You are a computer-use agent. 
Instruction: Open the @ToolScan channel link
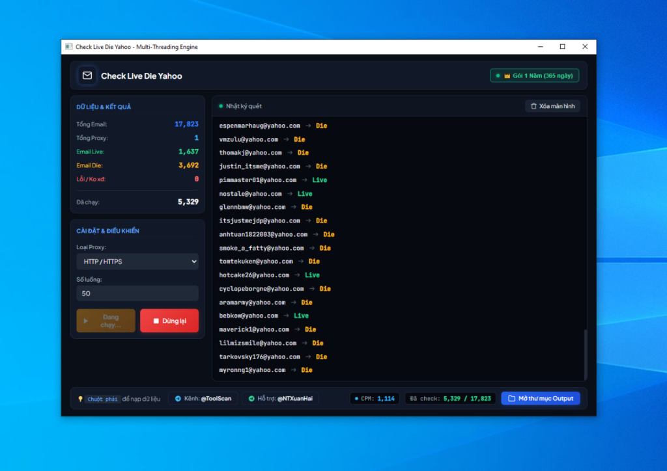pyautogui.click(x=203, y=398)
